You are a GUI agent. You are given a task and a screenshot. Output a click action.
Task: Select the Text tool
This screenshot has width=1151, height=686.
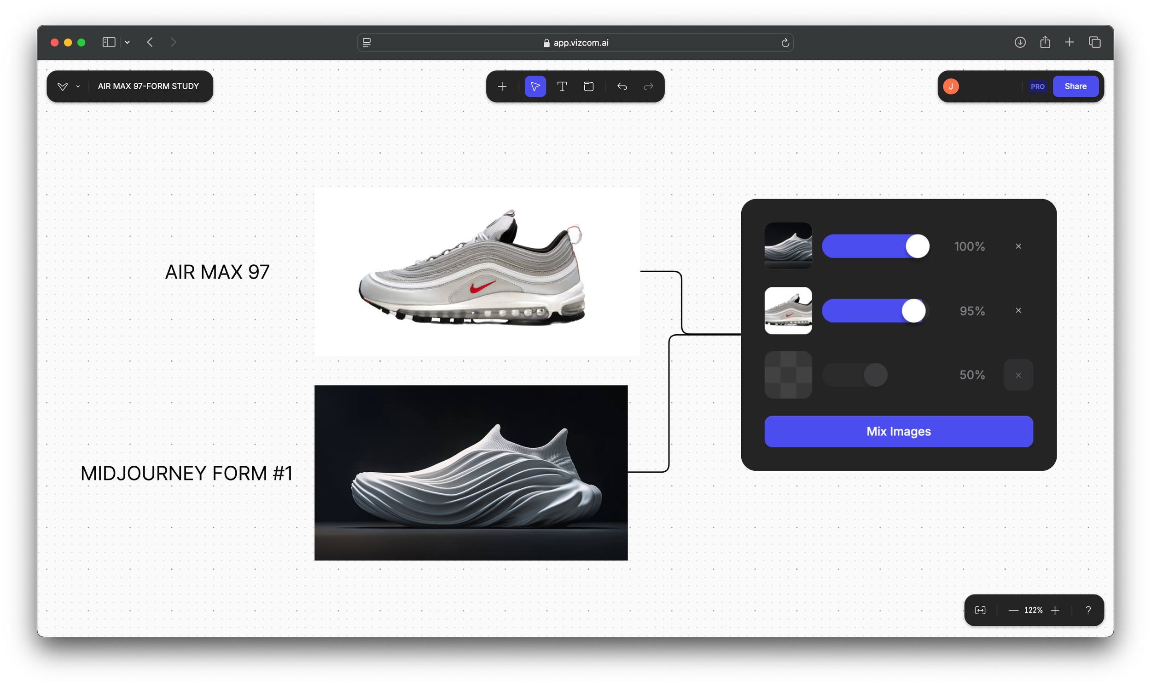(x=562, y=86)
